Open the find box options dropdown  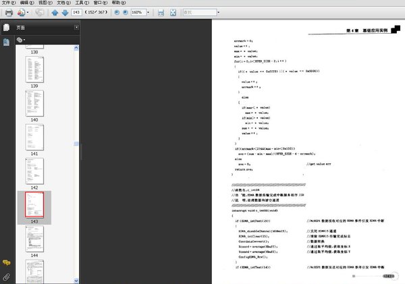click(x=219, y=12)
